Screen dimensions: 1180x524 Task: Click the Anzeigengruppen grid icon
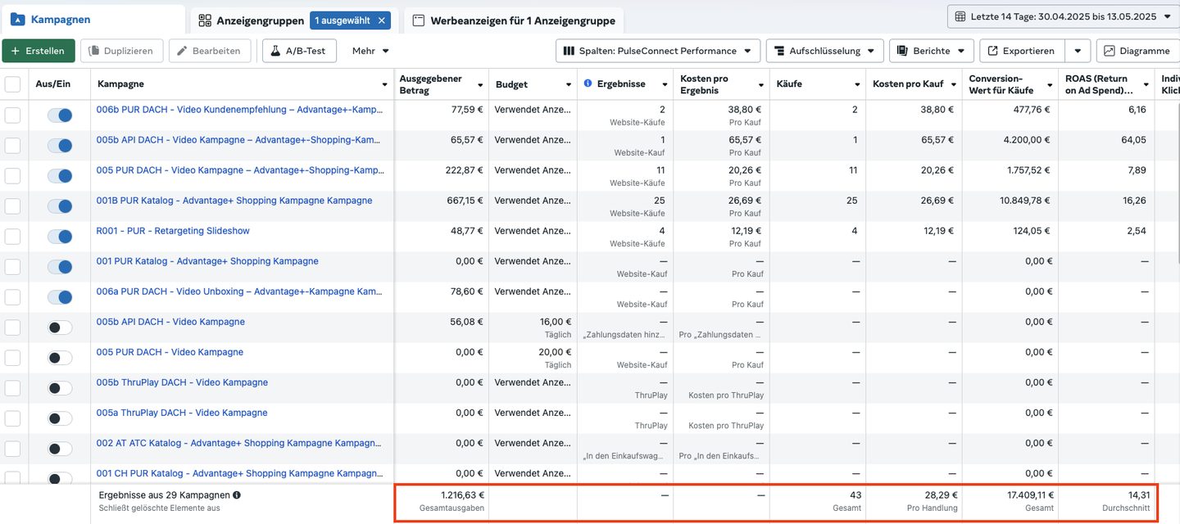click(x=205, y=20)
